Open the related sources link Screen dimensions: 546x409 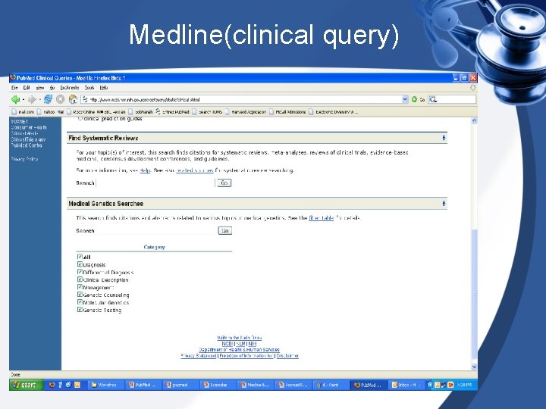195,170
